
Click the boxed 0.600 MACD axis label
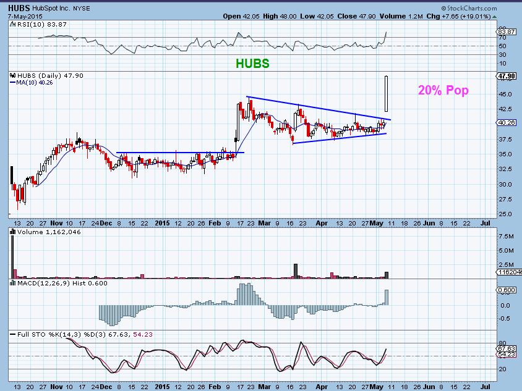click(507, 290)
